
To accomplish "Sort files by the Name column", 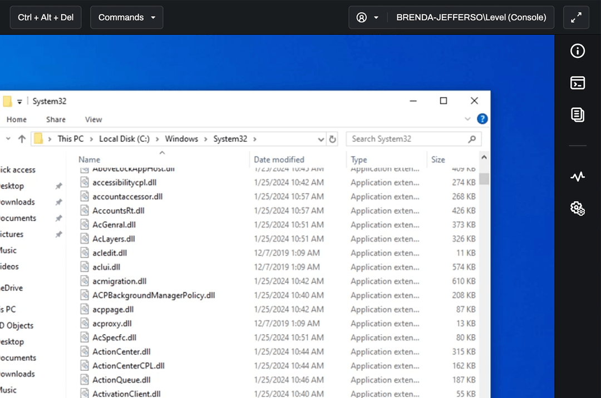I will [89, 160].
